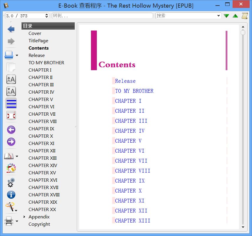Open the Bookmark dropdown arrow

(17, 156)
